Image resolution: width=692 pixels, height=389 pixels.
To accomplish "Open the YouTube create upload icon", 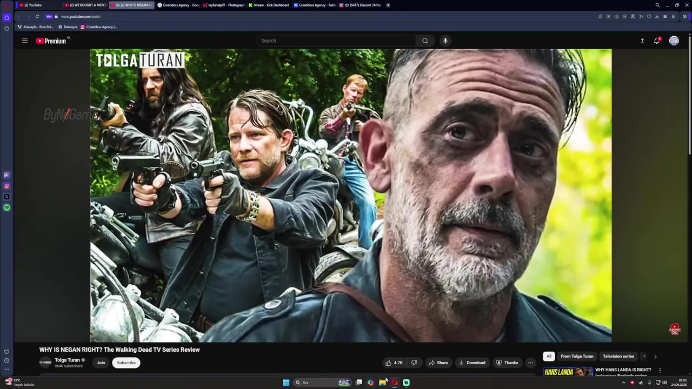I will click(642, 41).
